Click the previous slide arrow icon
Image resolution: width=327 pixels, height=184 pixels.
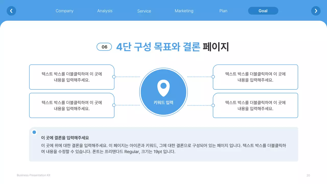(11, 11)
